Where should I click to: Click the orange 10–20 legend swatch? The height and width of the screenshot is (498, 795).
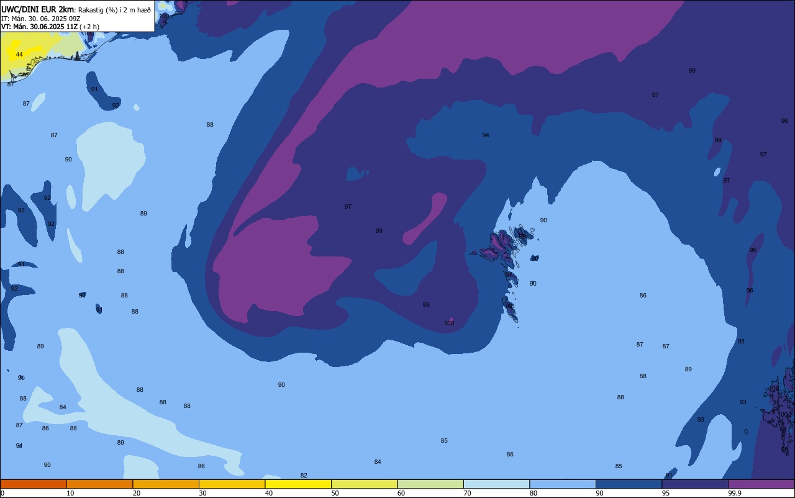(99, 484)
